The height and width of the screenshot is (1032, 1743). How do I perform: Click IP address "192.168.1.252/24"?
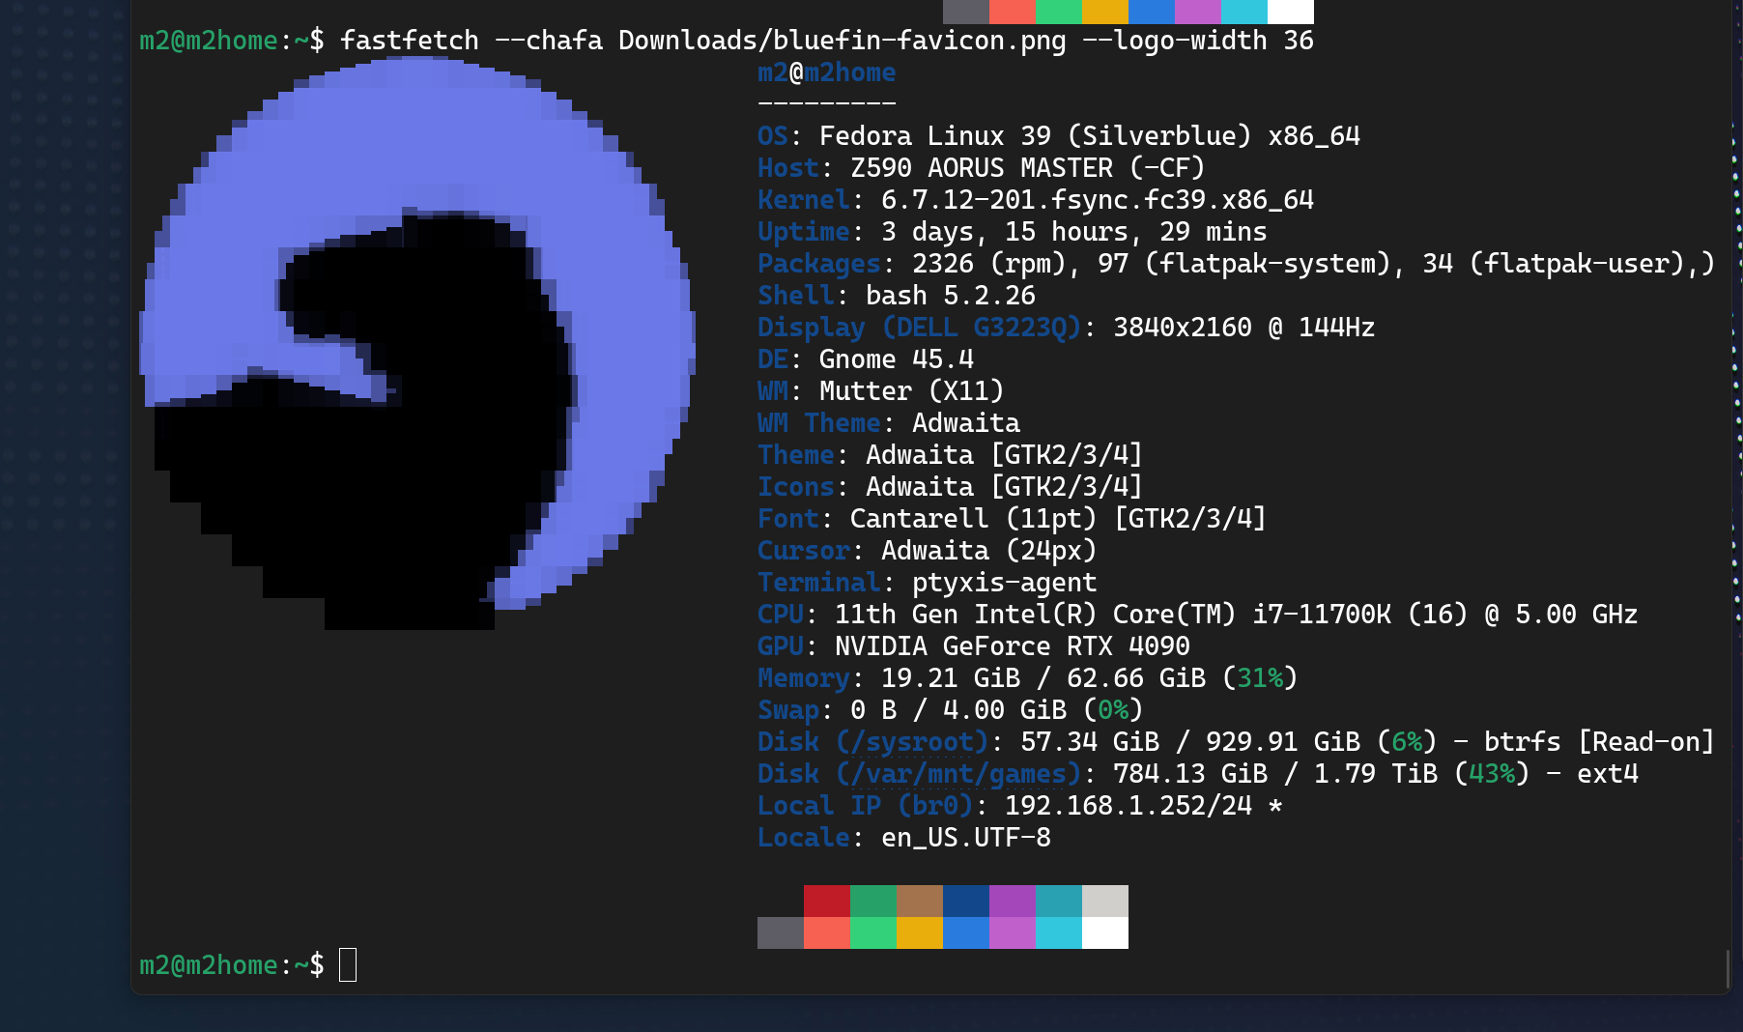1129,806
